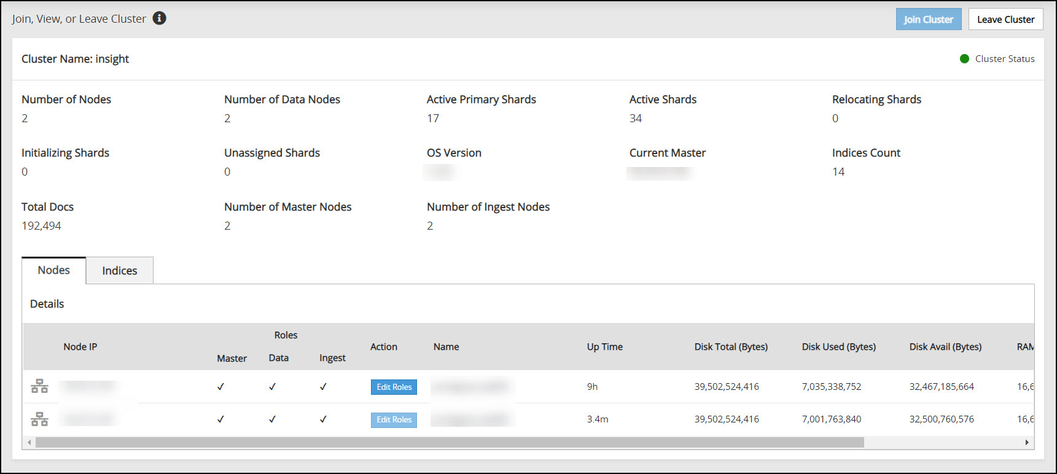This screenshot has height=474, width=1057.
Task: Click the Disk Used (Bytes) column header
Action: point(838,347)
